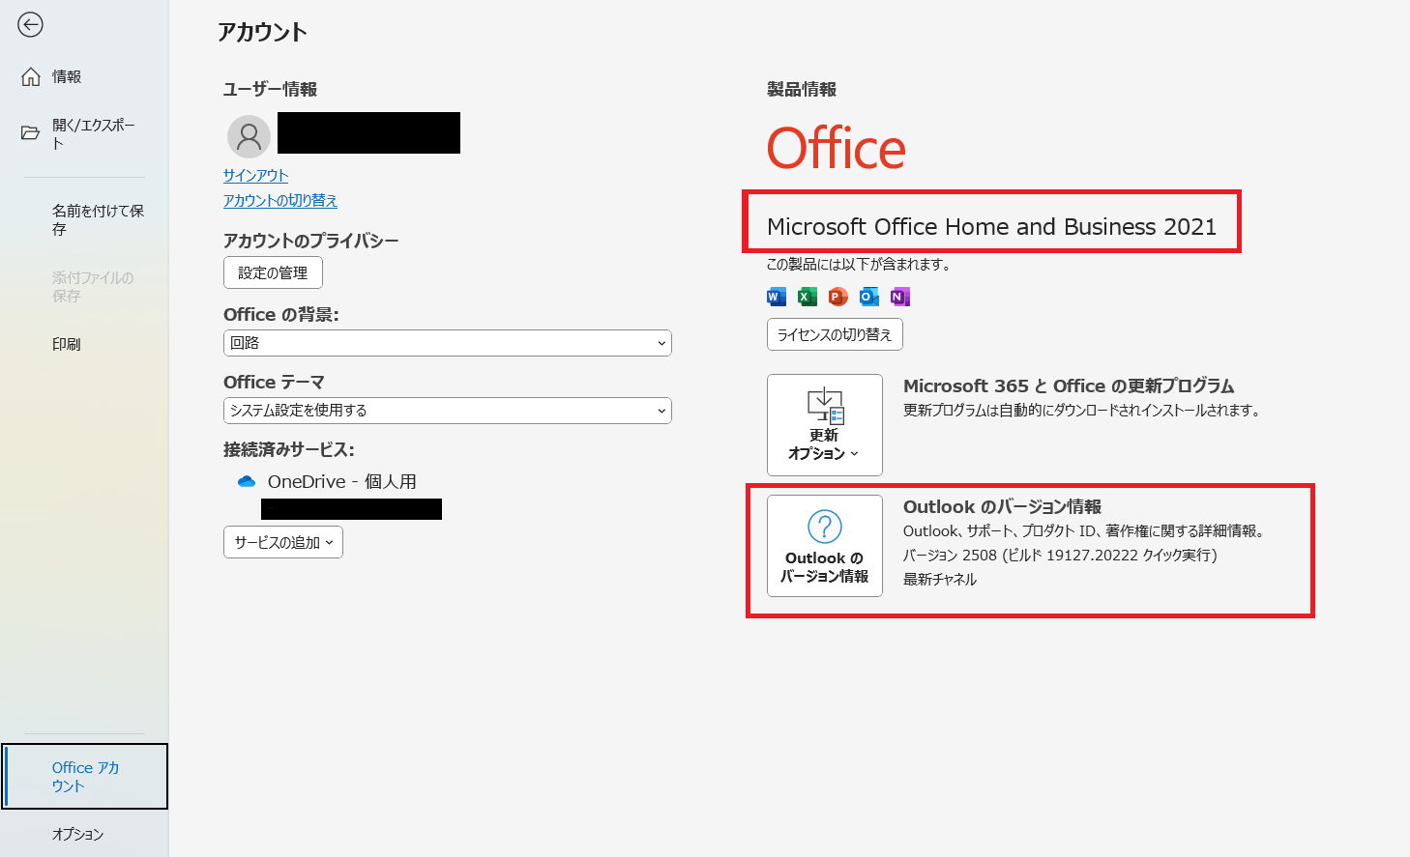Open the Office の背景 dropdown
1410x857 pixels.
(447, 343)
